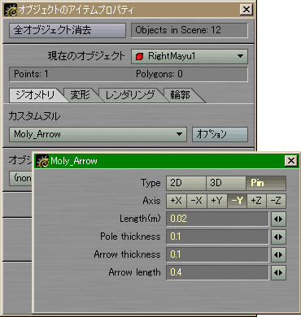This screenshot has width=301, height=317.
Task: Open the current object dropdown showing RightMayu1
Action: pos(190,57)
